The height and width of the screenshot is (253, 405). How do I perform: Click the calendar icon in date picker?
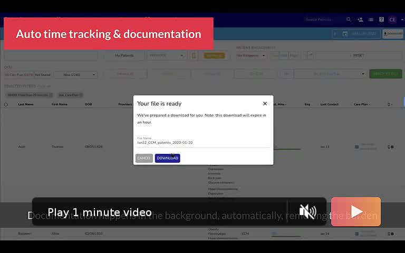click(345, 34)
